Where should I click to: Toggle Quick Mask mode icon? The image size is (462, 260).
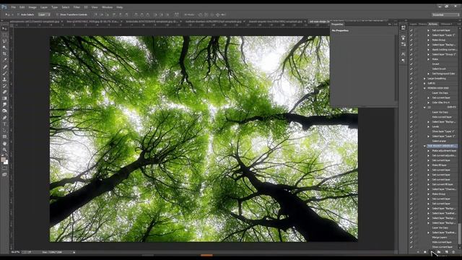[x=4, y=168]
